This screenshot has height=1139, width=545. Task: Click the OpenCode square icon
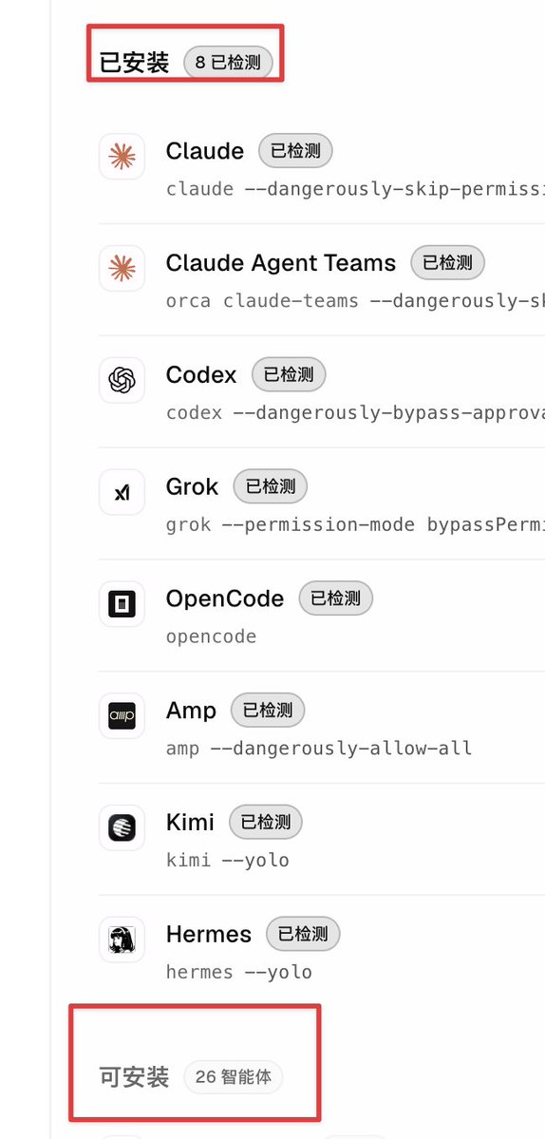coord(122,603)
